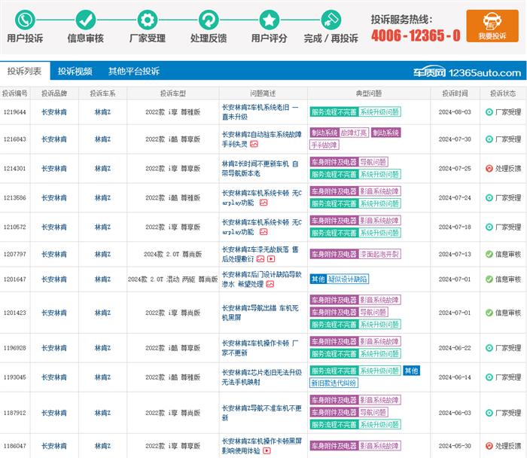Click model 2024款 2.0T 尊尚版 in row 1207797
527x458 pixels.
coord(172,254)
